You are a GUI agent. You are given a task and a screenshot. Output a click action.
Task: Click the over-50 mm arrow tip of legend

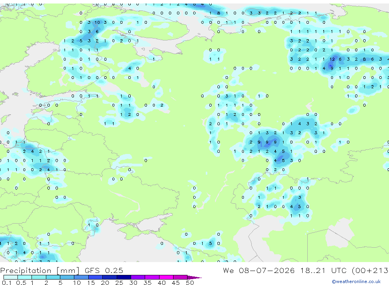coord(194,277)
